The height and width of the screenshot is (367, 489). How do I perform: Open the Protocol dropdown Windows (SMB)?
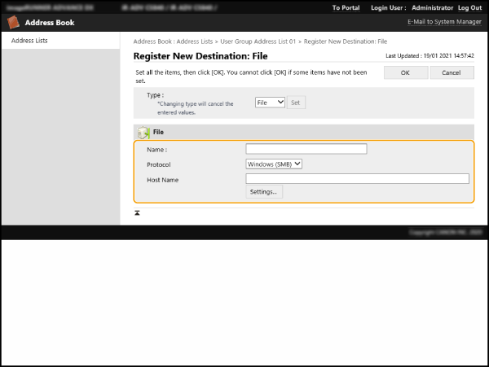(274, 164)
